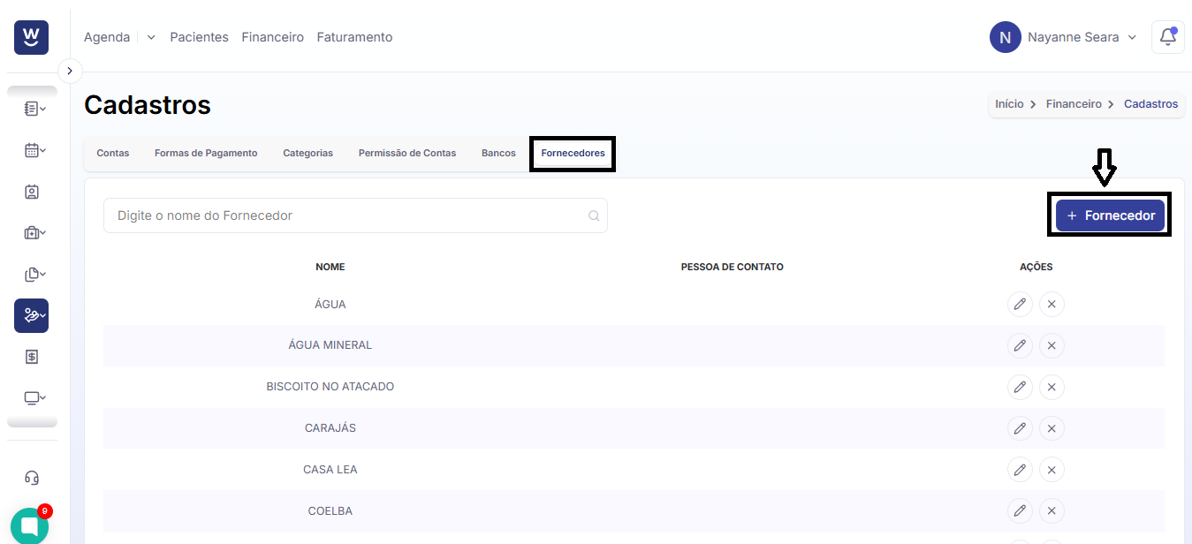Delete the ÁGUA supplier

click(1052, 304)
